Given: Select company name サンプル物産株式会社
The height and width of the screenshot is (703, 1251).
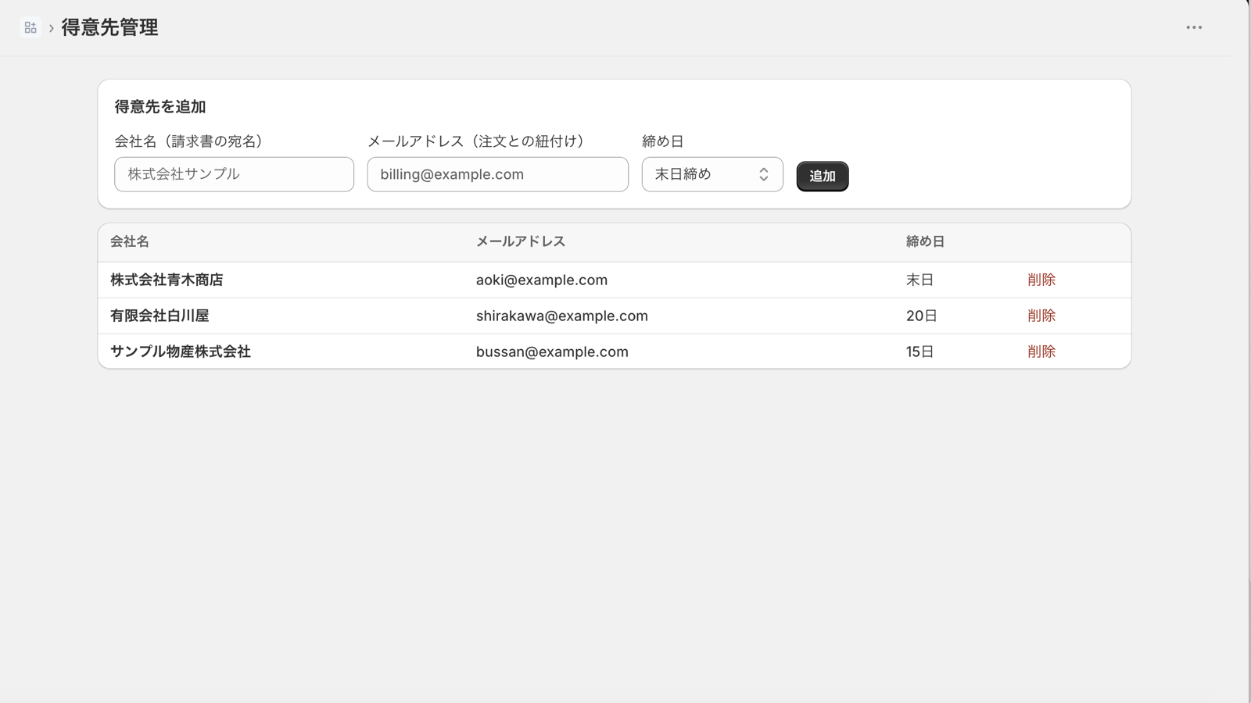Looking at the screenshot, I should click(181, 351).
